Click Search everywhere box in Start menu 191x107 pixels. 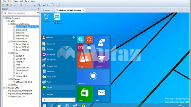tap(59, 100)
